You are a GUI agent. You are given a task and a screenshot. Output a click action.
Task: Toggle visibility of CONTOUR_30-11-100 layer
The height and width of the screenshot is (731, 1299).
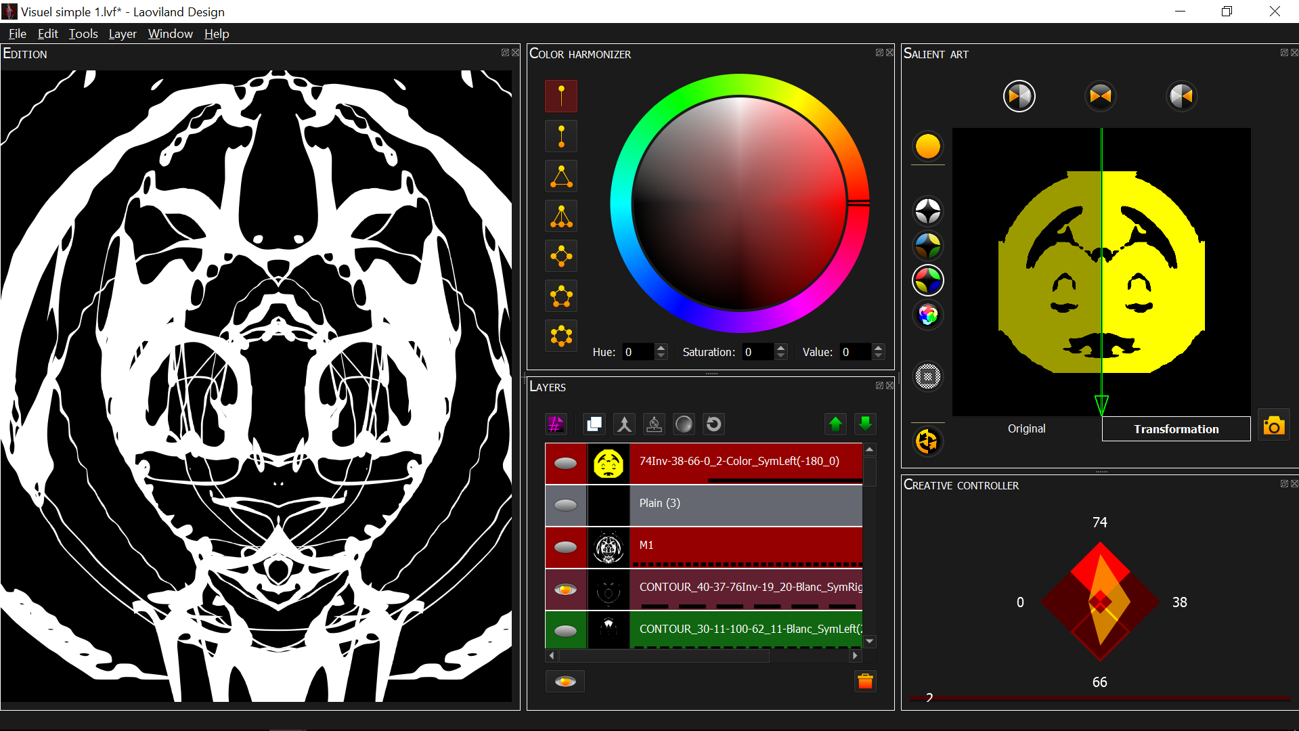[x=565, y=631]
